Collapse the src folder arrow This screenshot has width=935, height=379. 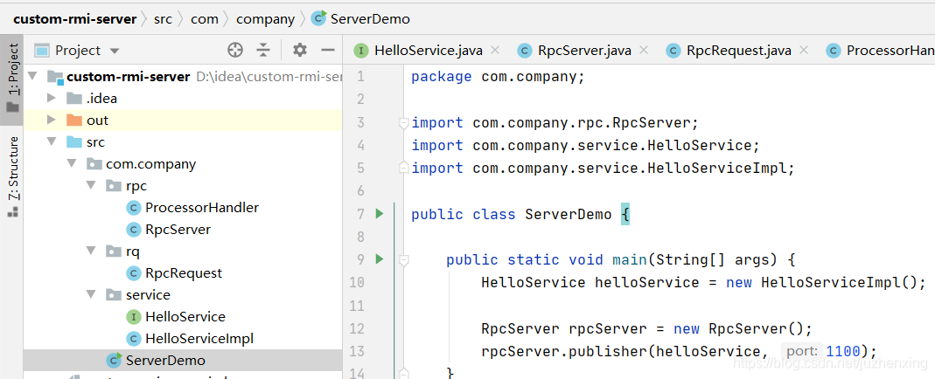coord(52,142)
